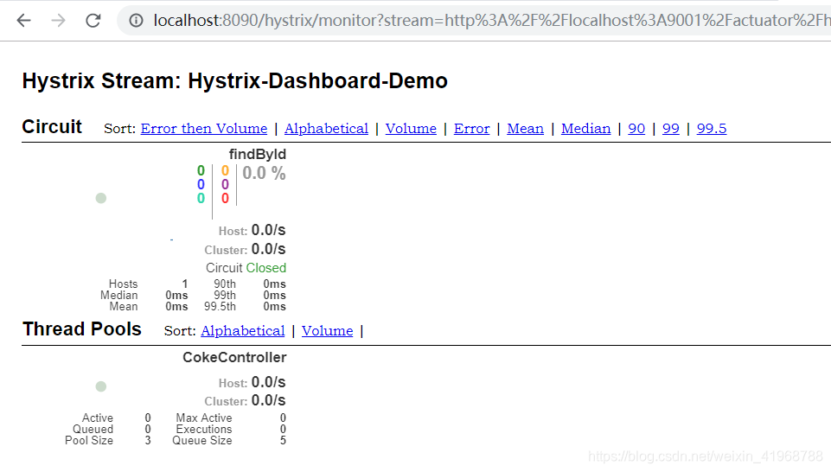This screenshot has width=831, height=472.
Task: Click the blue short-circuited count 0
Action: 201,184
